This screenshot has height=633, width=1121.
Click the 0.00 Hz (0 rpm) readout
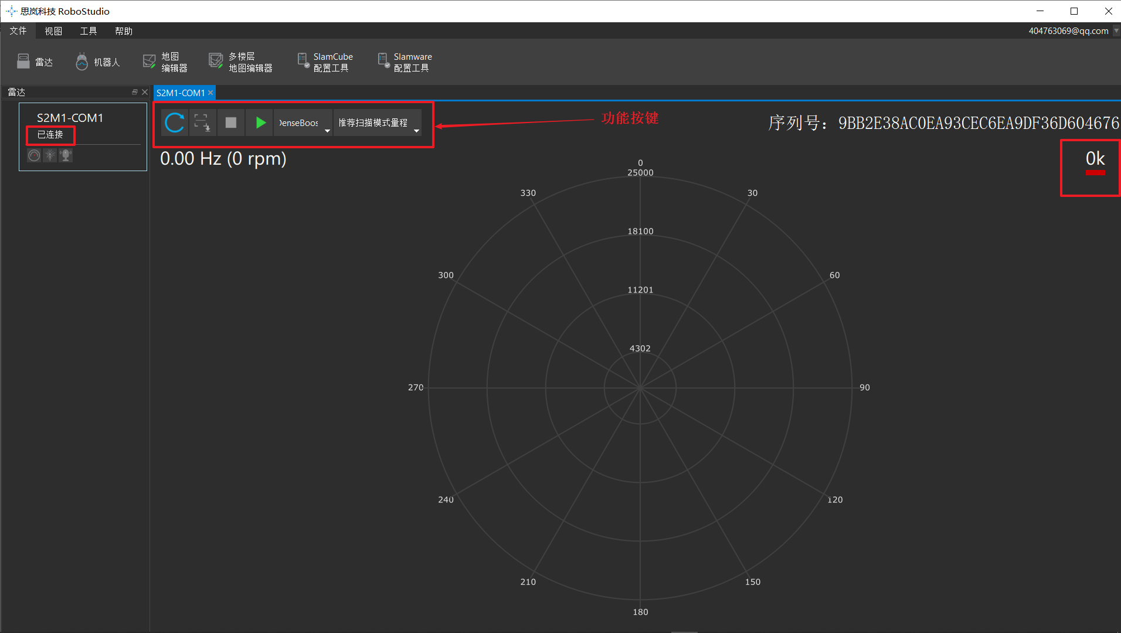(223, 159)
